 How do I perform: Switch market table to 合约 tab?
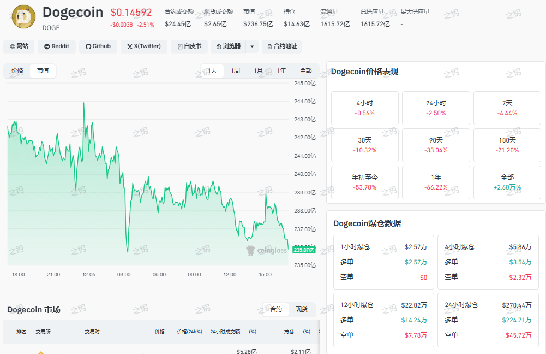pos(276,309)
